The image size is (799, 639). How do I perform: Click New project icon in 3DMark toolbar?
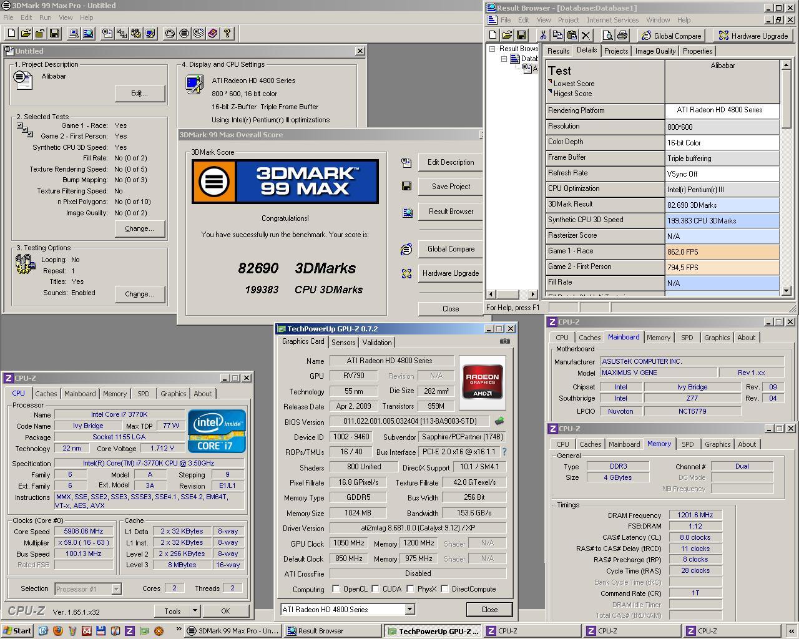pyautogui.click(x=11, y=34)
